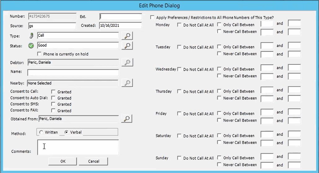
Task: Click the Name text field
Action: click(73, 73)
